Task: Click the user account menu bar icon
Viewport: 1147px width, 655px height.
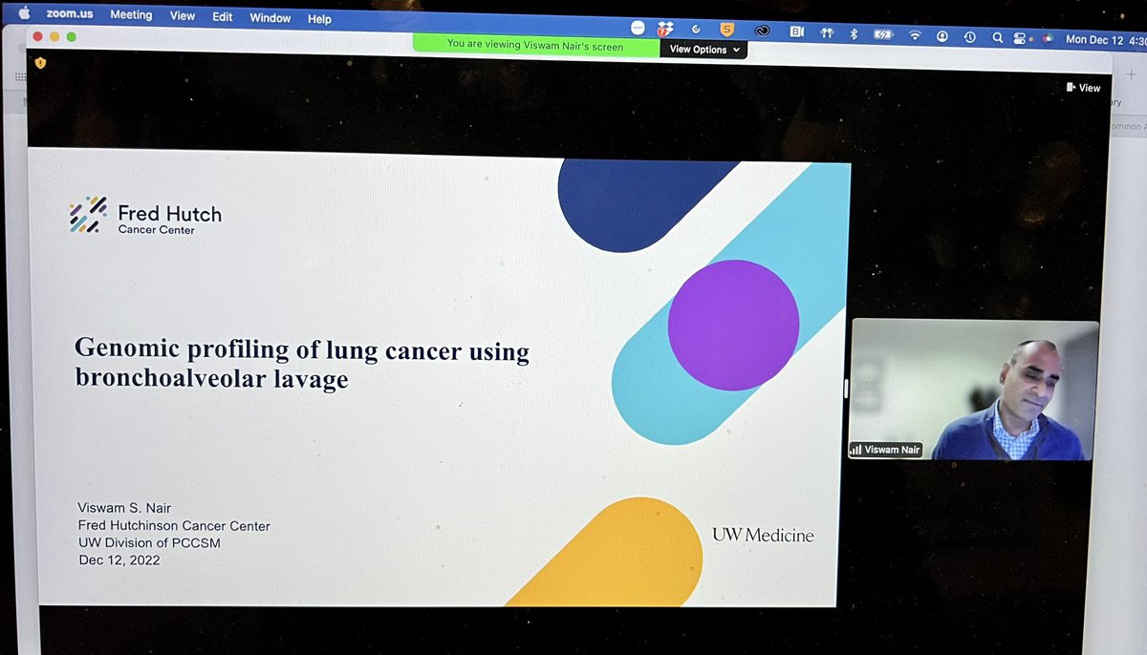Action: 942,36
